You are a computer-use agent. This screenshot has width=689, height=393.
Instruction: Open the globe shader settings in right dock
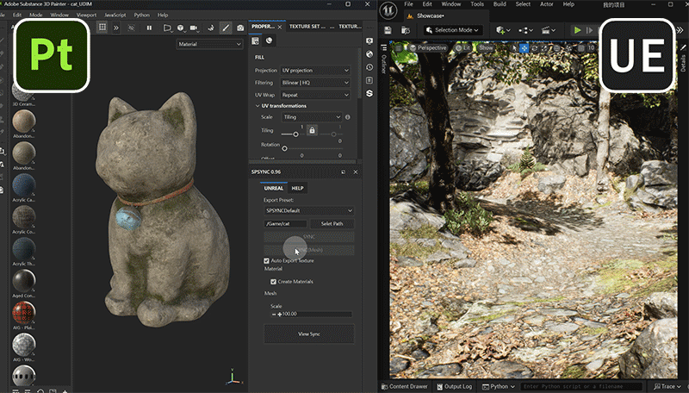point(369,54)
